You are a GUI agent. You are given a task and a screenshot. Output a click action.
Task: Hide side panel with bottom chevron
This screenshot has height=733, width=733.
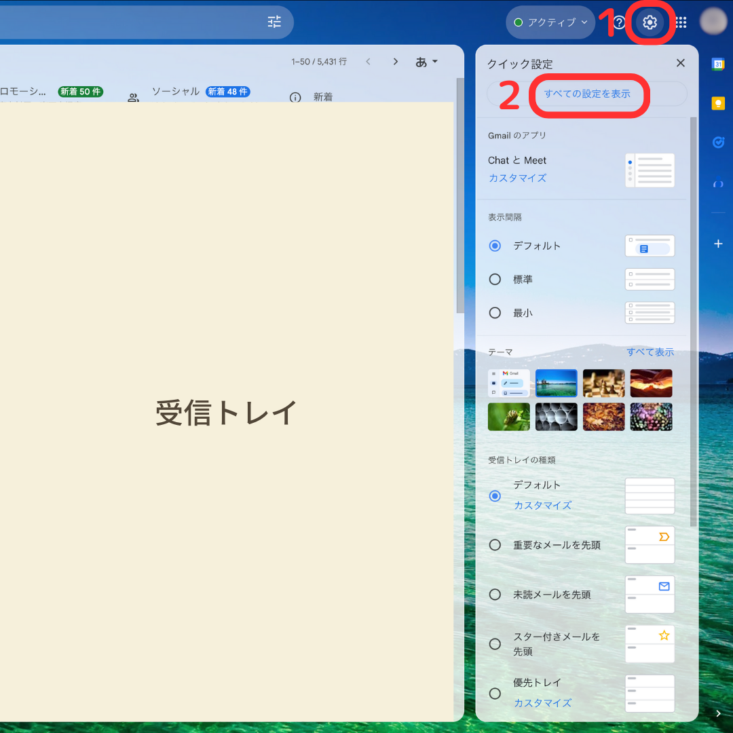click(718, 713)
